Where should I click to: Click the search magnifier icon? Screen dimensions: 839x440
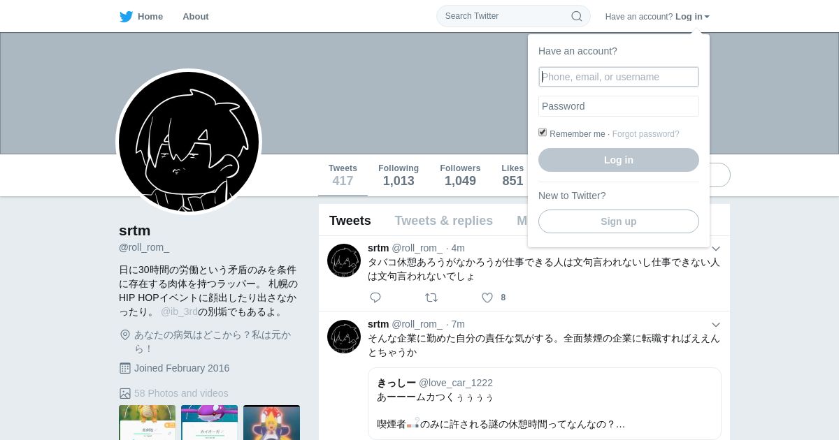576,16
